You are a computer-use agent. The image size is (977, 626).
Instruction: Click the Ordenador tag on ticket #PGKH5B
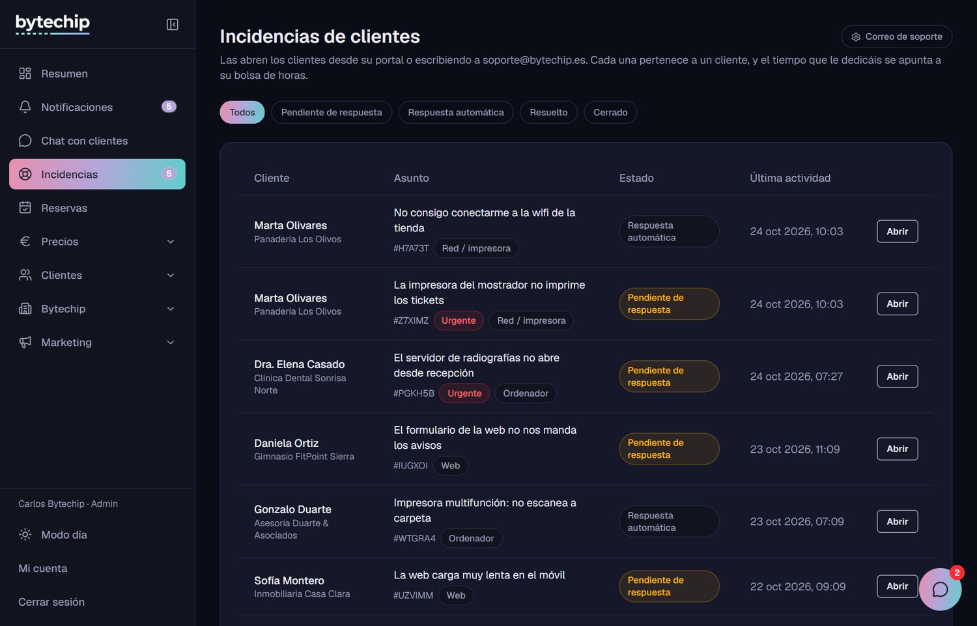point(526,393)
